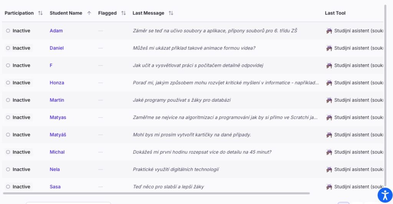Click the status circle next to Nela's Inactive
Screen dimensions: 393x204
[8, 169]
